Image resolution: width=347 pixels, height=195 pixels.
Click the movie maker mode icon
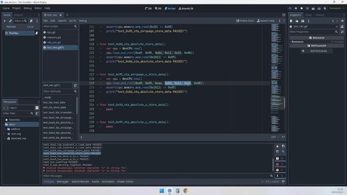[325, 9]
